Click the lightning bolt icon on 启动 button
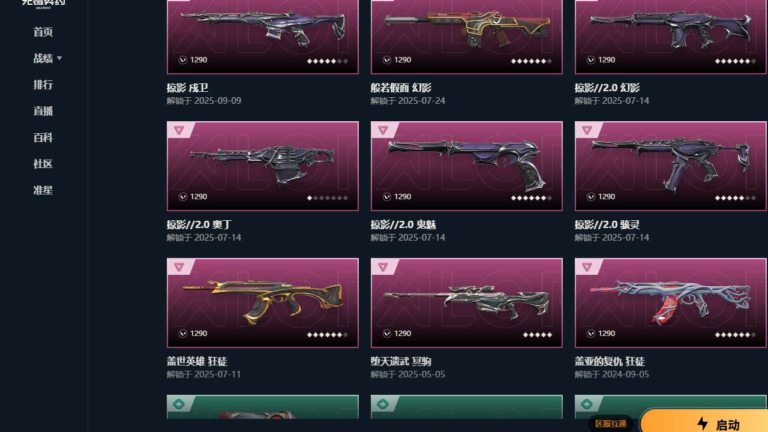This screenshot has width=768, height=432. click(x=703, y=424)
